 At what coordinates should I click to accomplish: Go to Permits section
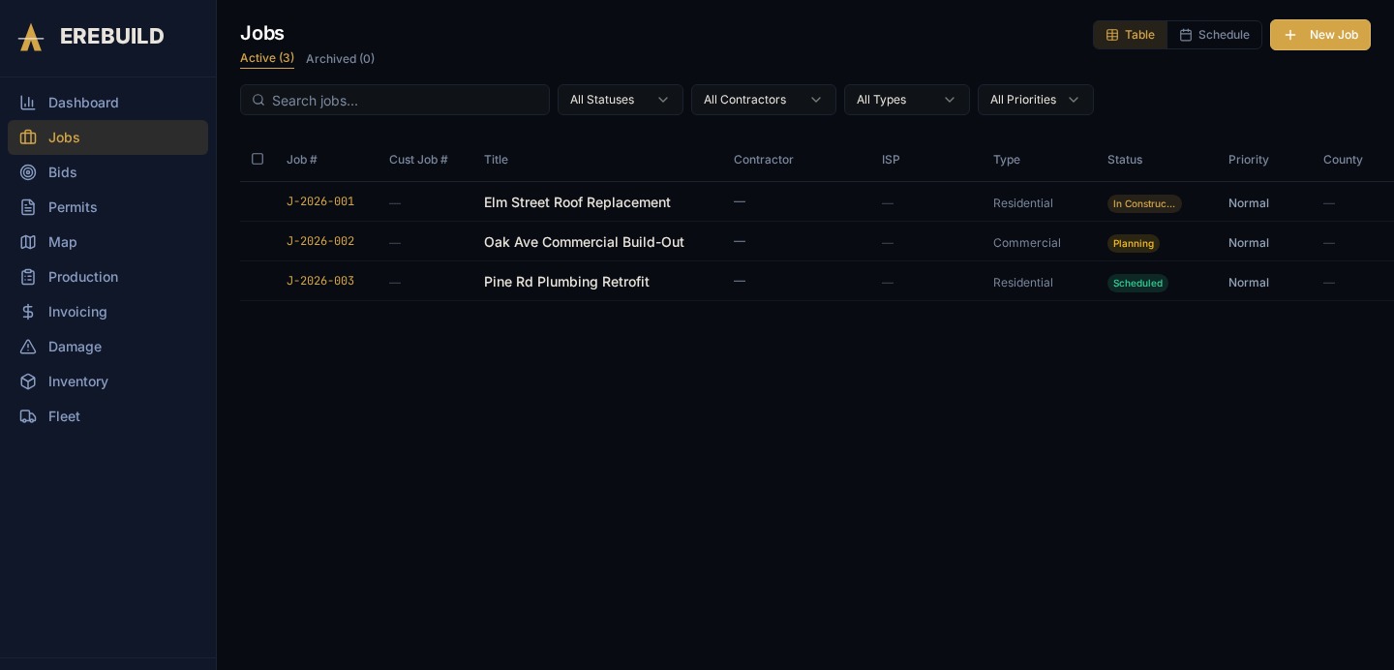[x=107, y=207]
